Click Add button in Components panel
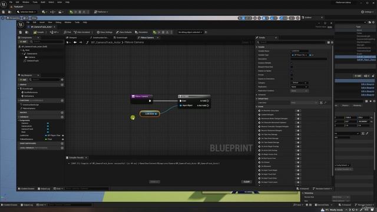The height and width of the screenshot is (212, 377). (x=24, y=42)
